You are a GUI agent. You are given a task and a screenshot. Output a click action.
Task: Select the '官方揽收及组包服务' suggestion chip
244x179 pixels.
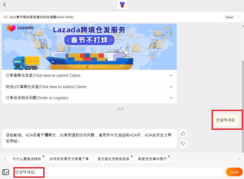tap(114, 159)
